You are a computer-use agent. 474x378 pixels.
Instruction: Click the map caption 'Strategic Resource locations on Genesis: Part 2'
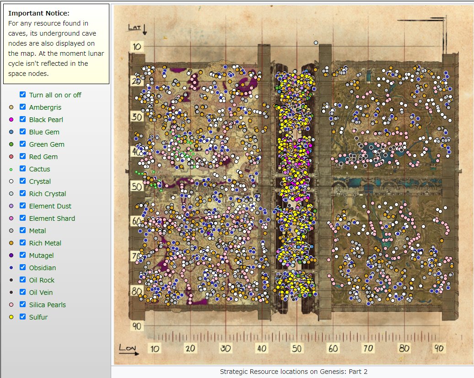pos(294,372)
